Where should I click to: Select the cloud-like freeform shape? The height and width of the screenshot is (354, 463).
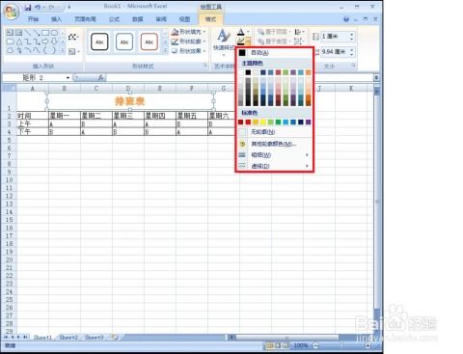coord(11,50)
